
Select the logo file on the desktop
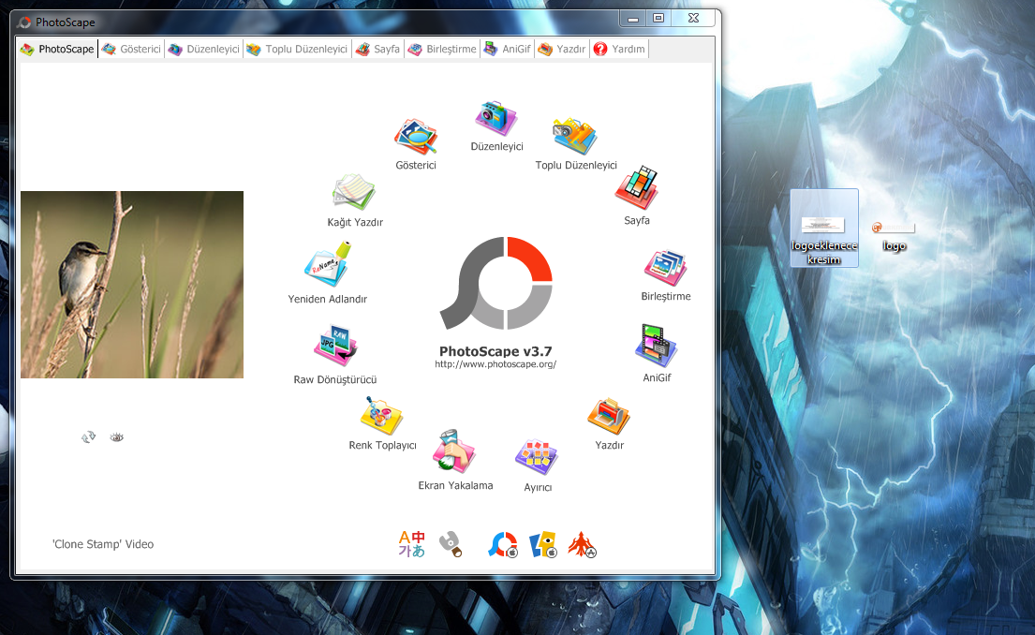(x=894, y=237)
